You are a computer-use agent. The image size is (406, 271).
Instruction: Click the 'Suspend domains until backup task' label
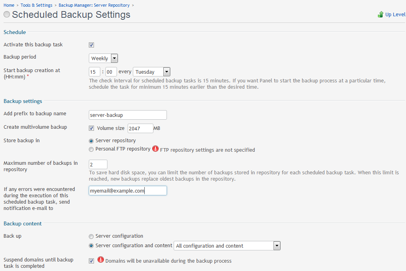point(38,263)
